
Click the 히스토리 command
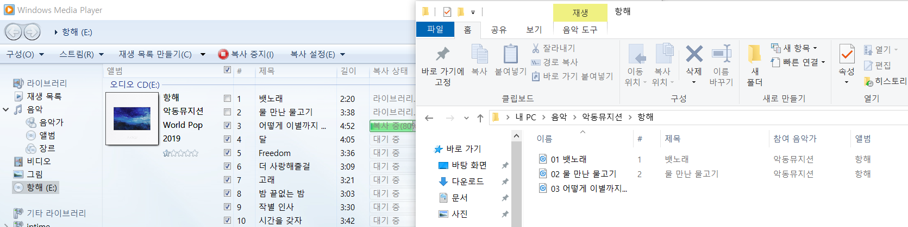pyautogui.click(x=885, y=81)
